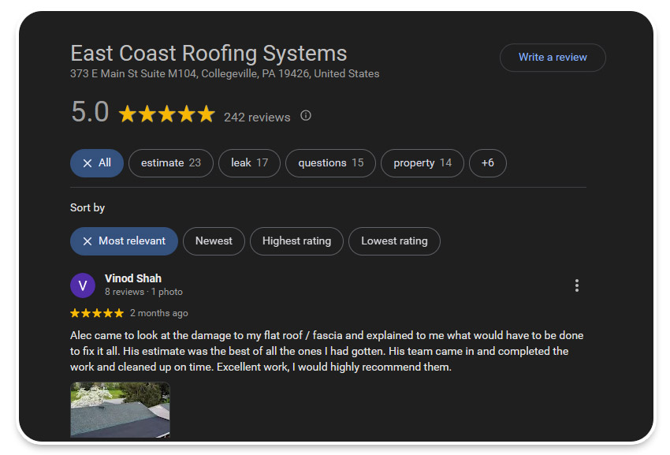Toggle the property 14 filter chip
The image size is (670, 455).
[422, 163]
